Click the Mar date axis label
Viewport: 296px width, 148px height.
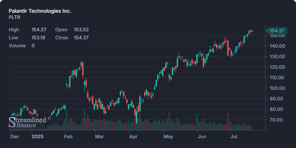point(100,137)
